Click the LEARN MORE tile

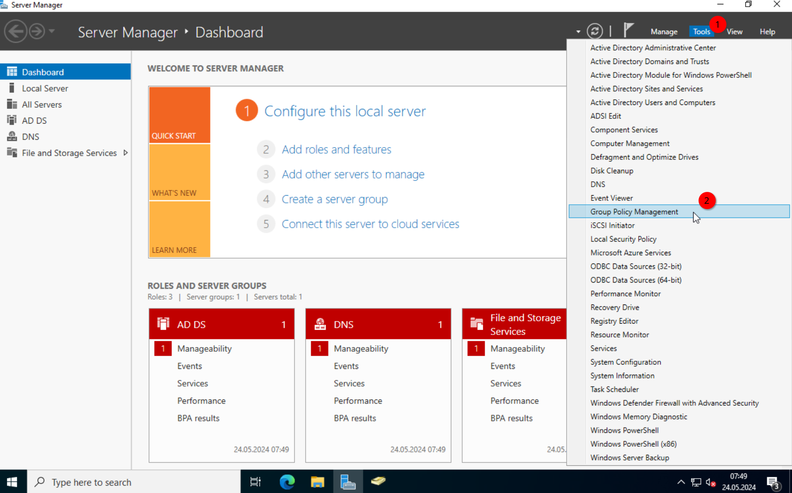pyautogui.click(x=180, y=229)
